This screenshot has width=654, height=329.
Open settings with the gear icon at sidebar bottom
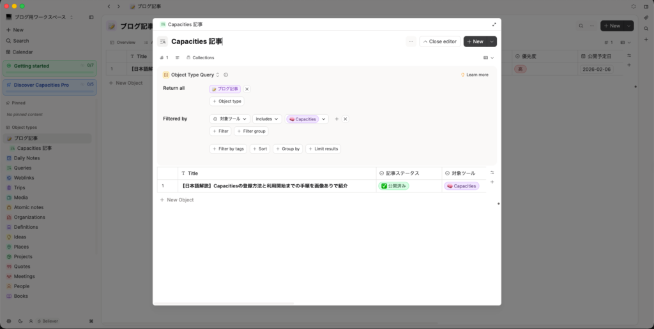click(x=9, y=321)
